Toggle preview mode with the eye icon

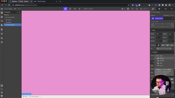(15, 9)
